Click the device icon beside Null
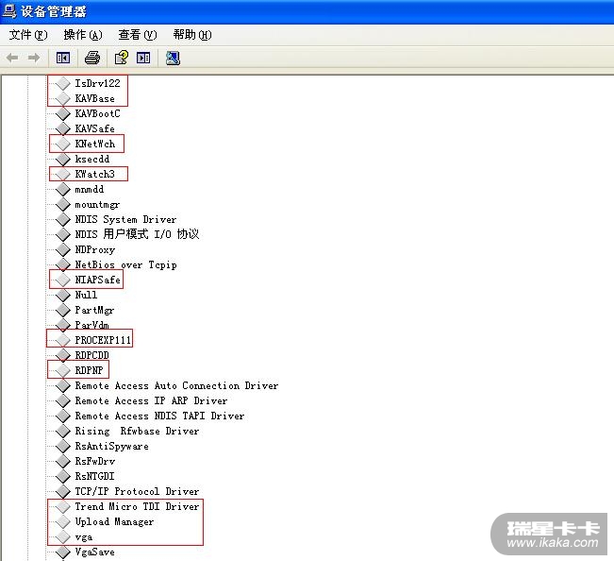This screenshot has height=561, width=614. click(62, 295)
